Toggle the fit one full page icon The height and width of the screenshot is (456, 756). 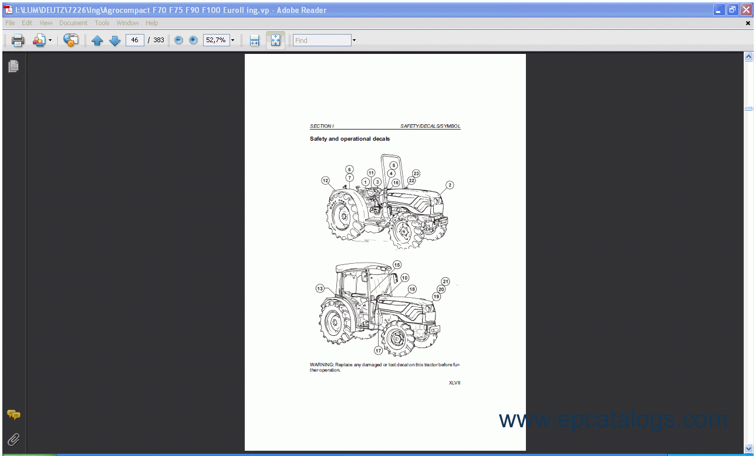pos(275,40)
